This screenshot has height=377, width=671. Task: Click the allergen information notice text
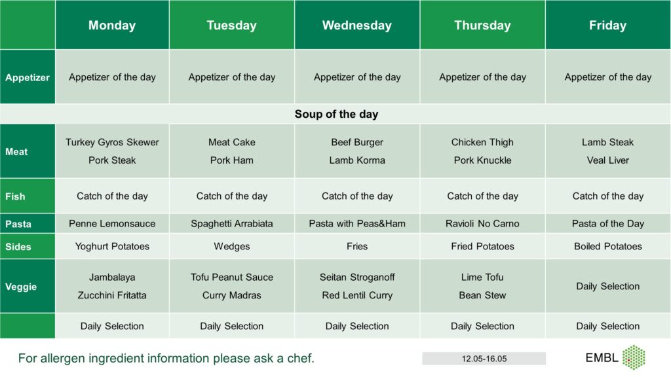click(x=166, y=358)
